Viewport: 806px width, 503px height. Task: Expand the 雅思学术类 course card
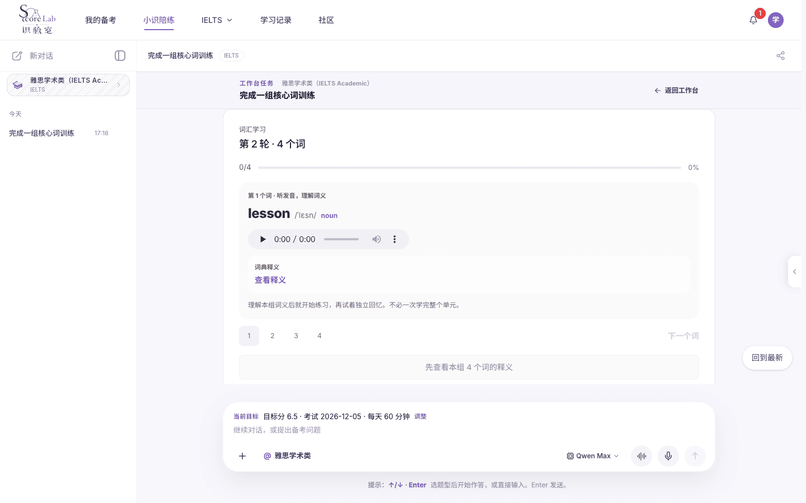[68, 85]
